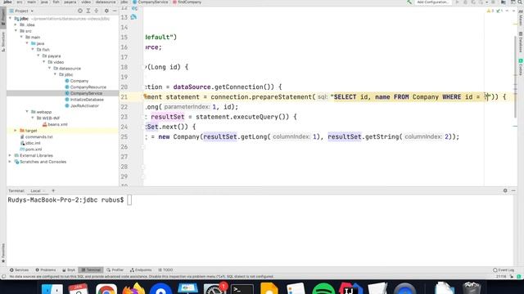
Task: Hide the Terminal panel with minus icon
Action: (513, 190)
